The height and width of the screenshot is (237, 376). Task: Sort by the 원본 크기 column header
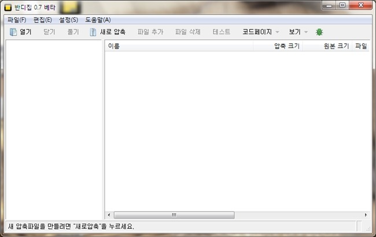[x=327, y=46]
